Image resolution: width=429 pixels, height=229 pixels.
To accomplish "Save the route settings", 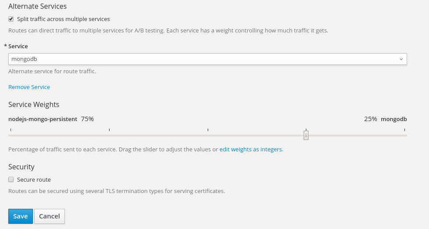I will click(20, 216).
